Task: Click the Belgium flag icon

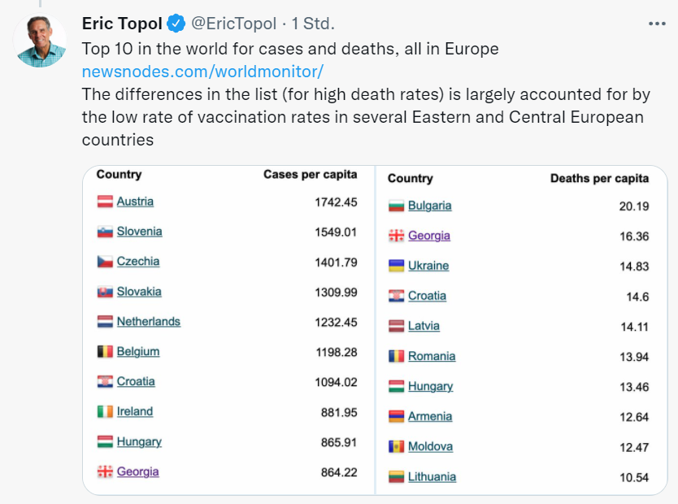Action: [x=105, y=351]
